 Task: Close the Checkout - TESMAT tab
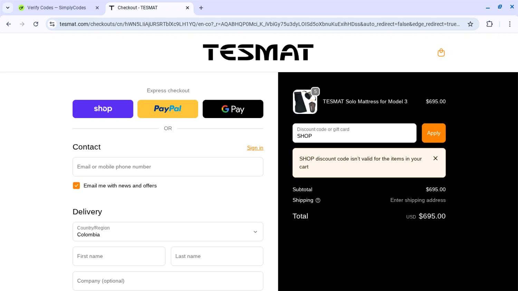[188, 8]
